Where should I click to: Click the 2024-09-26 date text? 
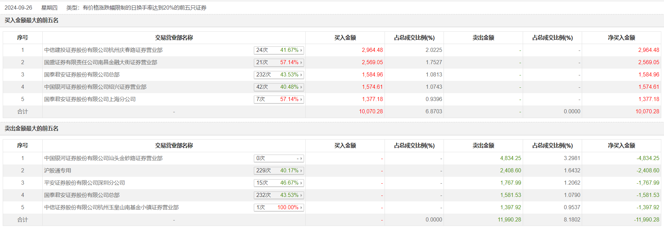pyautogui.click(x=18, y=8)
